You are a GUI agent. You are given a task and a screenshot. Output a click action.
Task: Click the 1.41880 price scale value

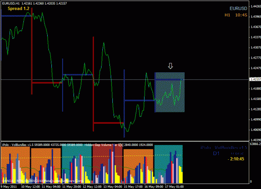tap(256, 89)
